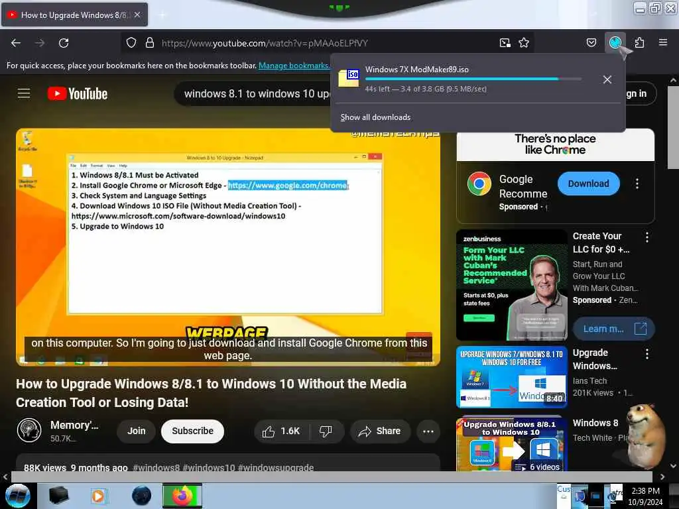Go to YouTube home via logo
Image resolution: width=679 pixels, height=509 pixels.
[78, 93]
